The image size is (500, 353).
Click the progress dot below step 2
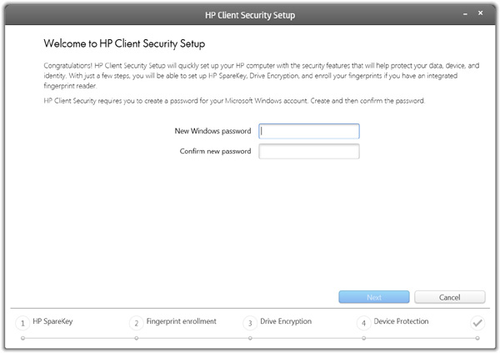coord(136,339)
